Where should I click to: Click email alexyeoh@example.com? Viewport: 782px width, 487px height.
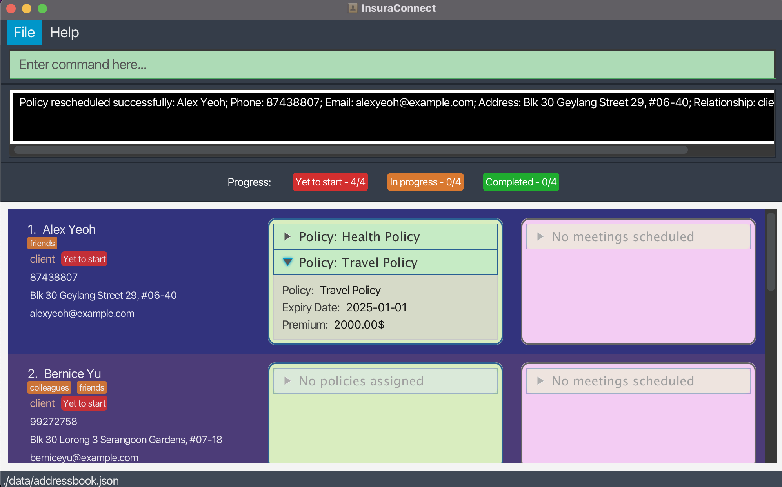click(x=82, y=313)
